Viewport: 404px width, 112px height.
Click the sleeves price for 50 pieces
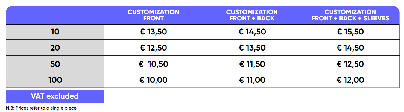pos(350,64)
